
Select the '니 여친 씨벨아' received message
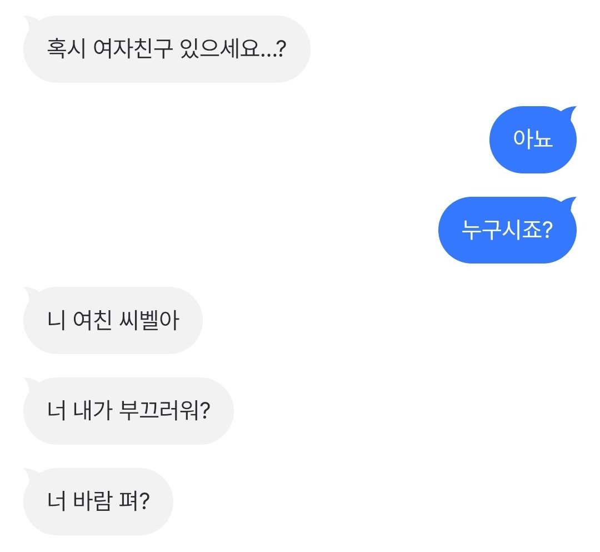(x=113, y=320)
